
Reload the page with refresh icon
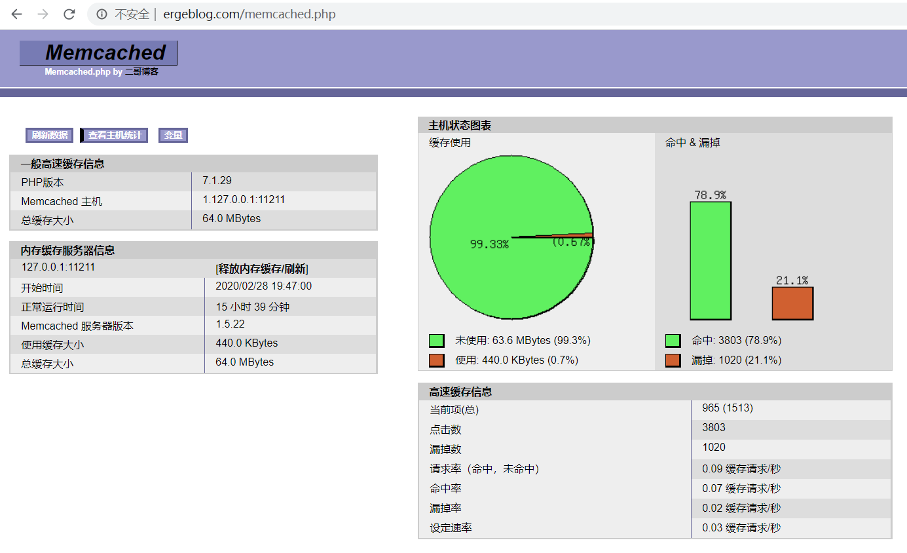(69, 14)
